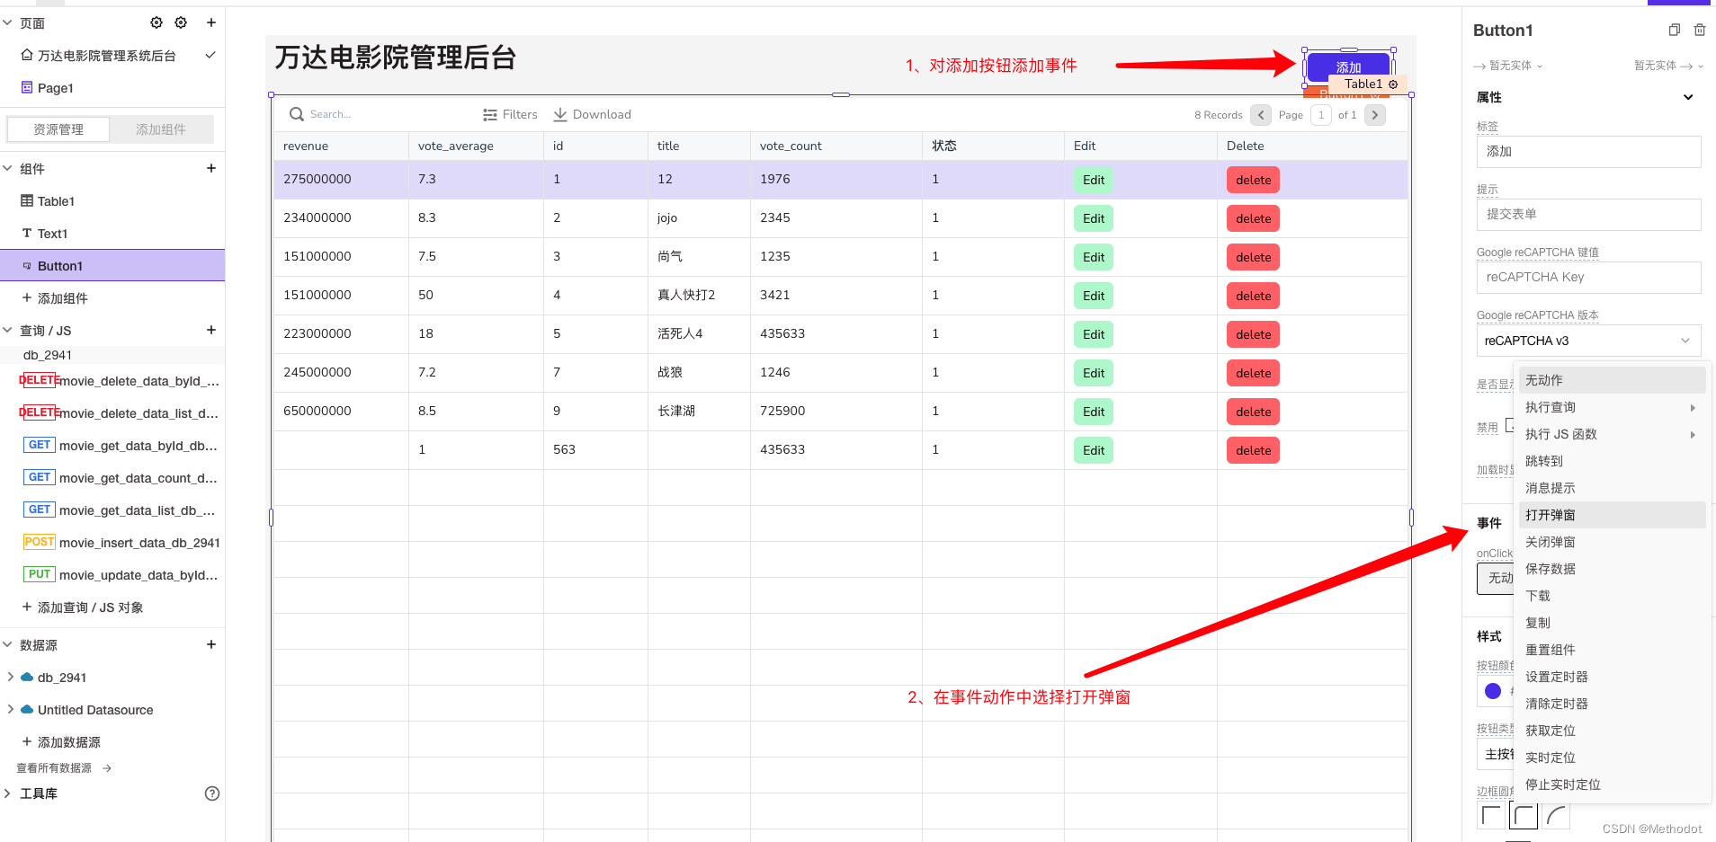Expand the db_2941 datasource
1716x842 pixels.
click(x=10, y=677)
